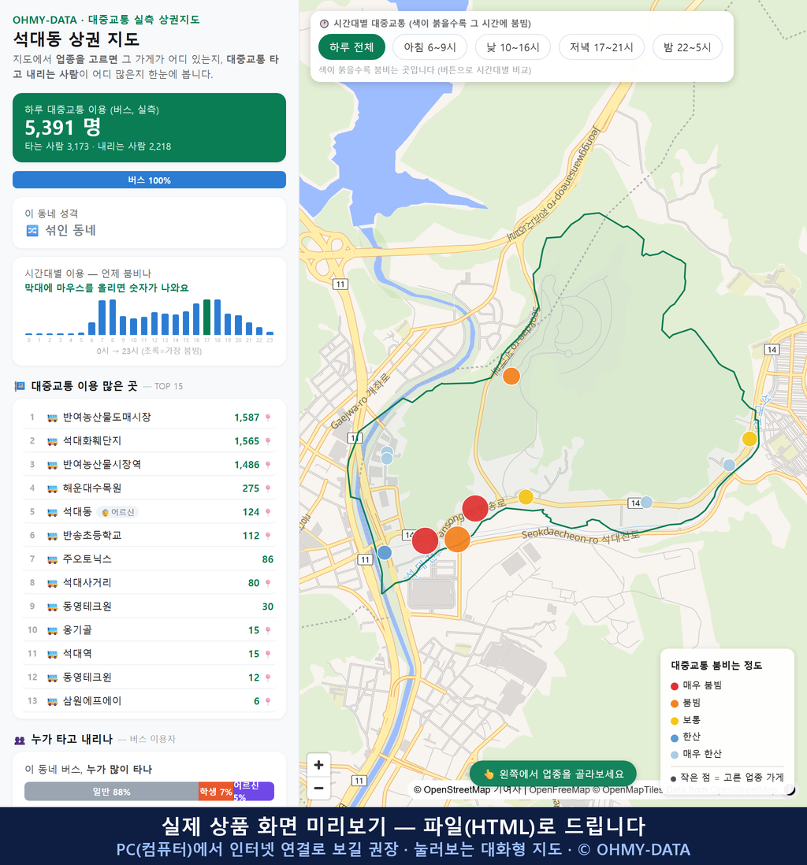Click the bus icon beside 해운대수목원

click(53, 488)
